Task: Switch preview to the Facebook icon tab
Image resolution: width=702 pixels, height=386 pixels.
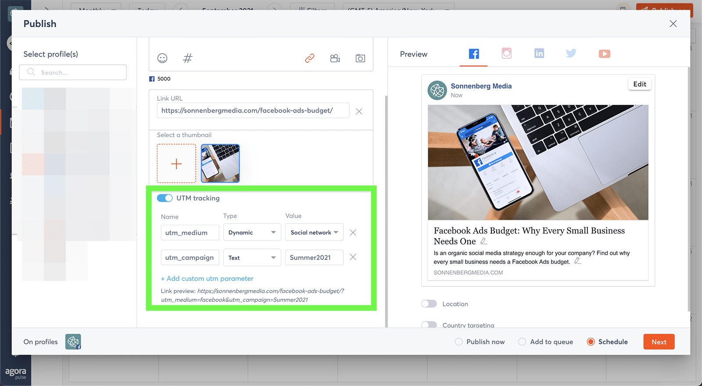Action: (x=474, y=54)
